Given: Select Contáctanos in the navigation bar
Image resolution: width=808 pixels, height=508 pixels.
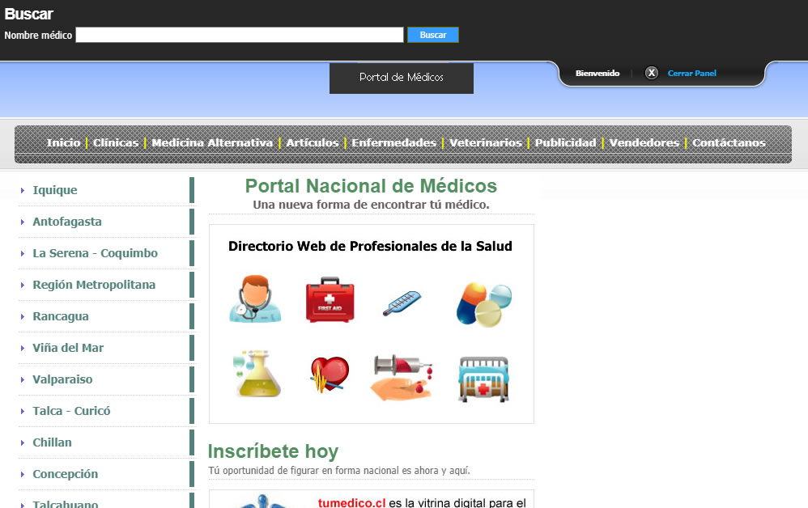Looking at the screenshot, I should [729, 143].
